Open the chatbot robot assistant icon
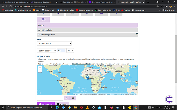 169,100
